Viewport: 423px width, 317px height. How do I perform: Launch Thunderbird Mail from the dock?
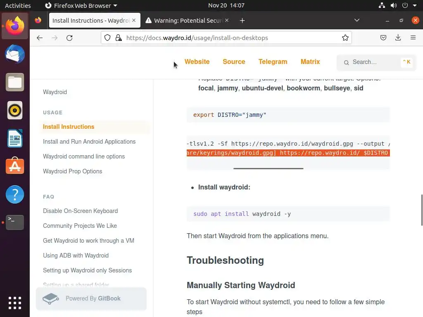point(15,54)
